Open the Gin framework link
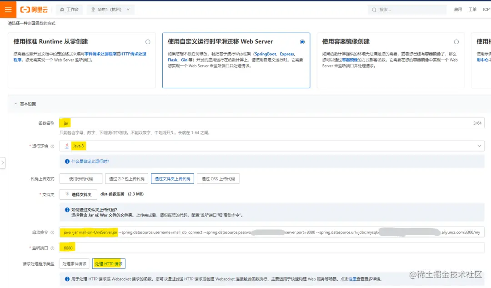Image resolution: width=491 pixels, height=288 pixels. [184, 60]
